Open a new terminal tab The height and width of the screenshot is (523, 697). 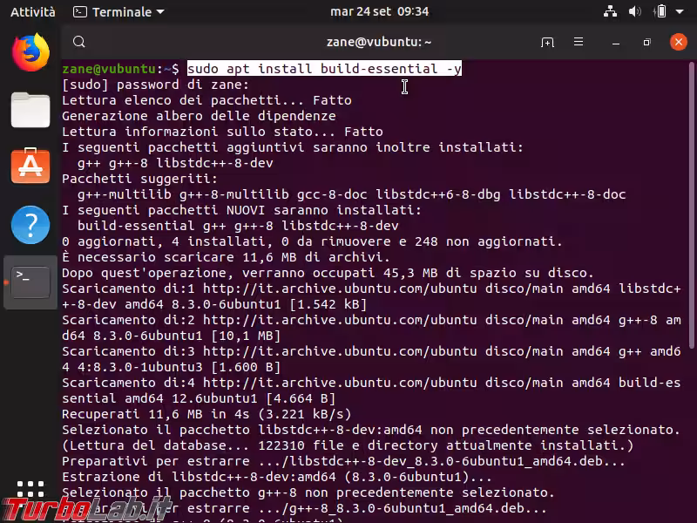pos(547,42)
